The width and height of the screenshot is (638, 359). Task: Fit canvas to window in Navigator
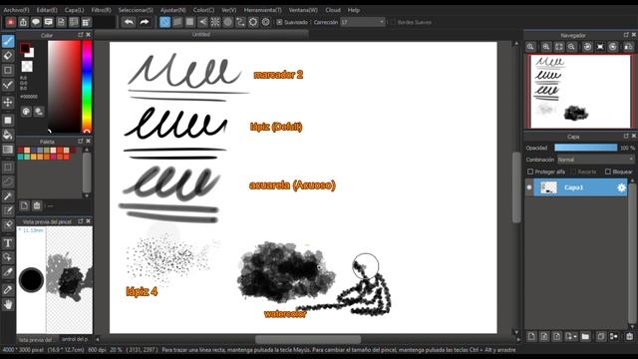tap(559, 47)
